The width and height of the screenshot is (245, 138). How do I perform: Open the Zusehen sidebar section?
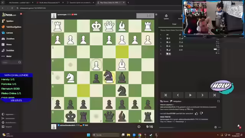click(8, 39)
